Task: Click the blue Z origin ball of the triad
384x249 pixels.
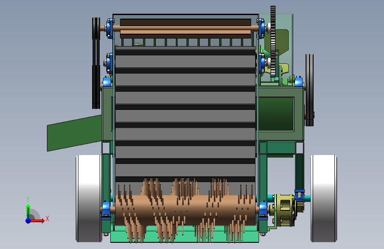Action: click(28, 221)
